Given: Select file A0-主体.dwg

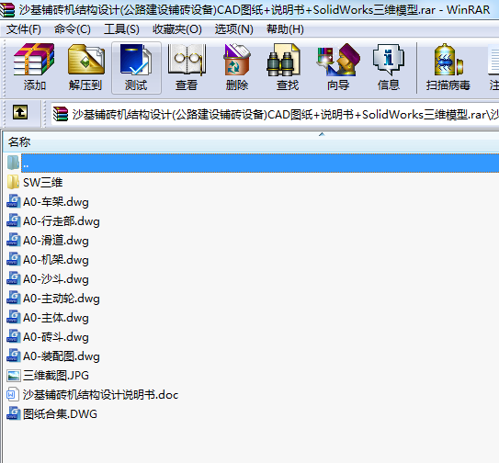Looking at the screenshot, I should (x=56, y=318).
